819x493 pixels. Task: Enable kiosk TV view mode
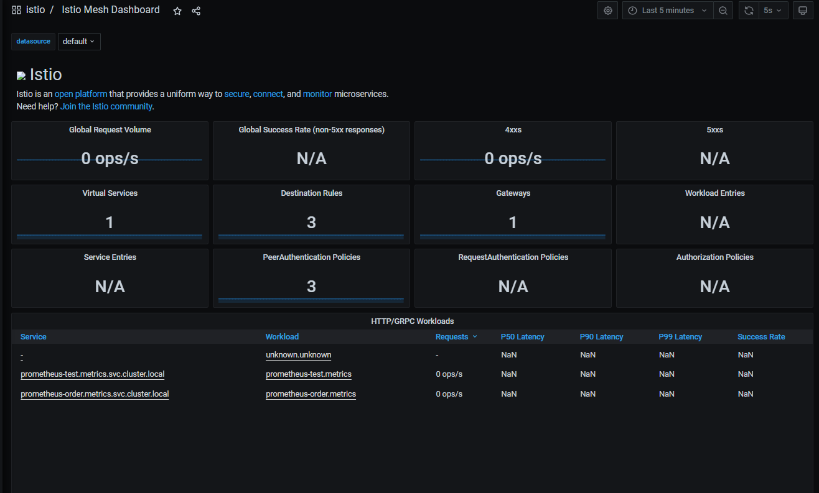click(803, 10)
